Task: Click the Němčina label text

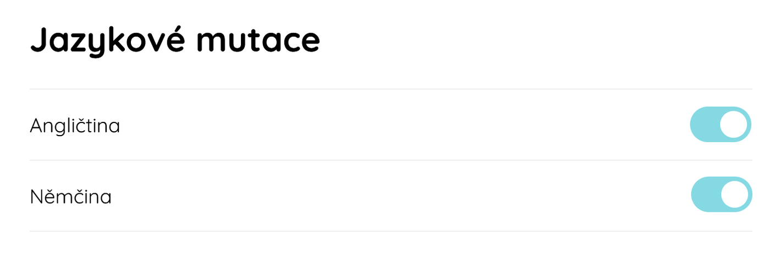Action: (70, 197)
